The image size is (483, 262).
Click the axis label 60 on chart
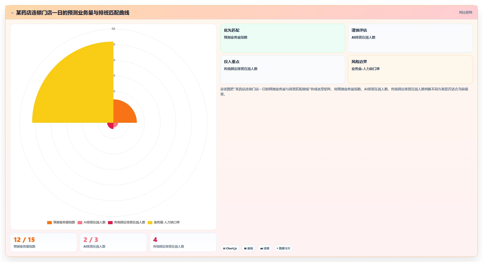[x=113, y=29]
